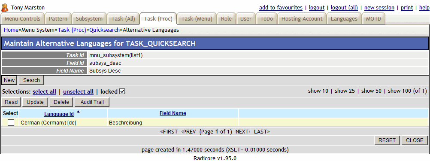
Task: Start a new session via link
Action: click(x=379, y=8)
